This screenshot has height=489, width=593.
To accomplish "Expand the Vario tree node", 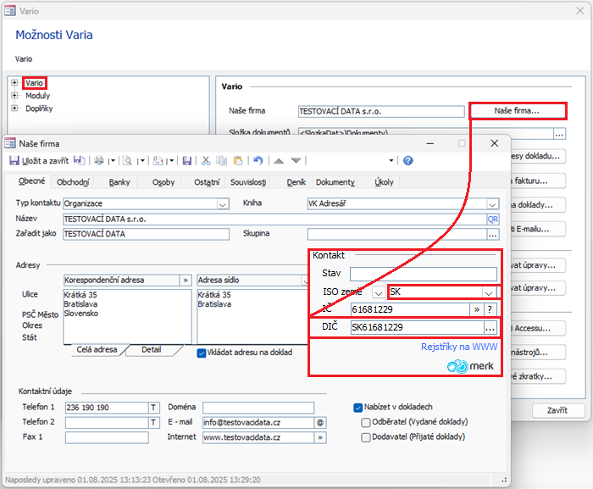I will click(14, 82).
